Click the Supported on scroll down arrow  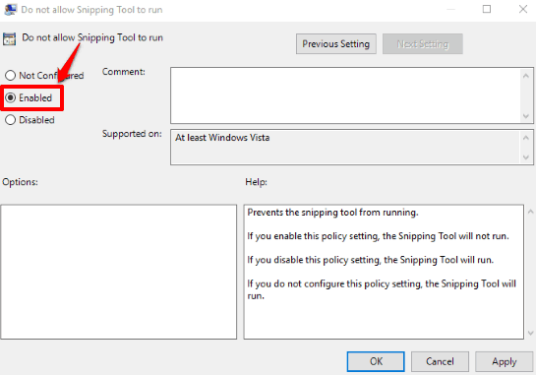(526, 157)
